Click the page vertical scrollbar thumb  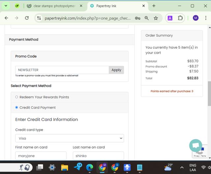[x=209, y=94]
